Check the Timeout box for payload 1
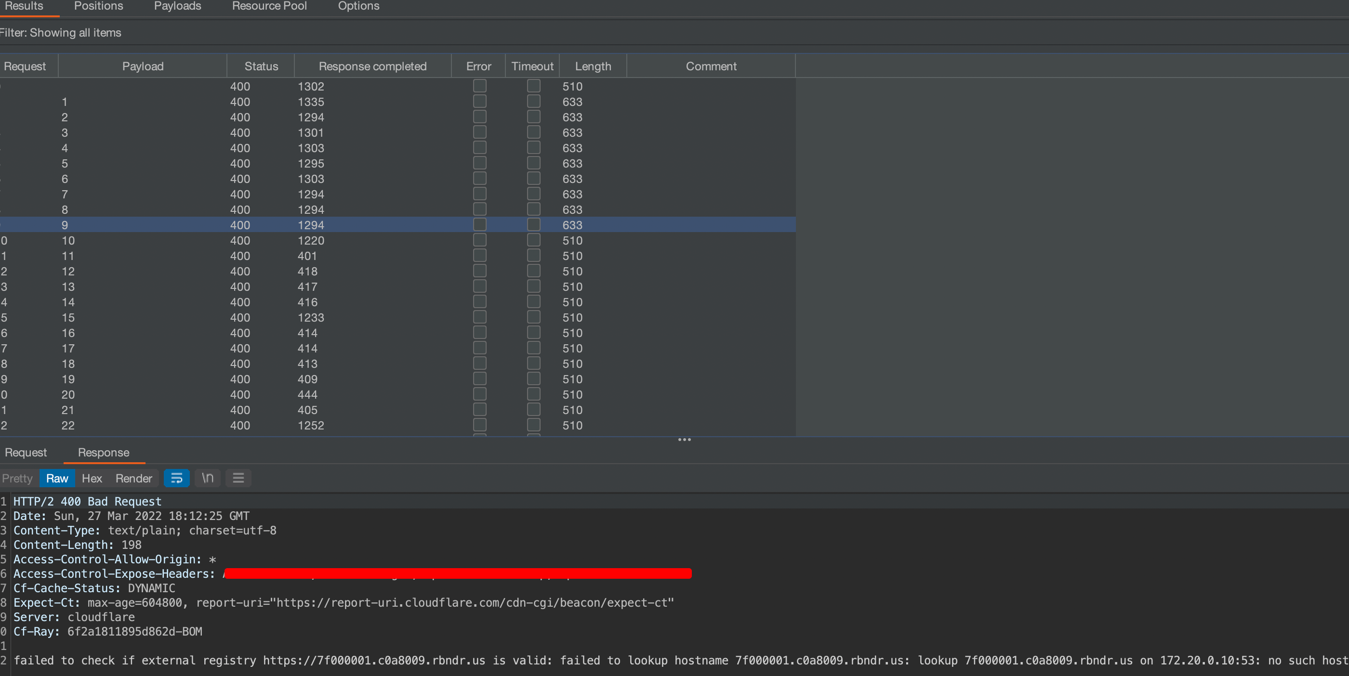This screenshot has width=1349, height=676. pyautogui.click(x=533, y=102)
